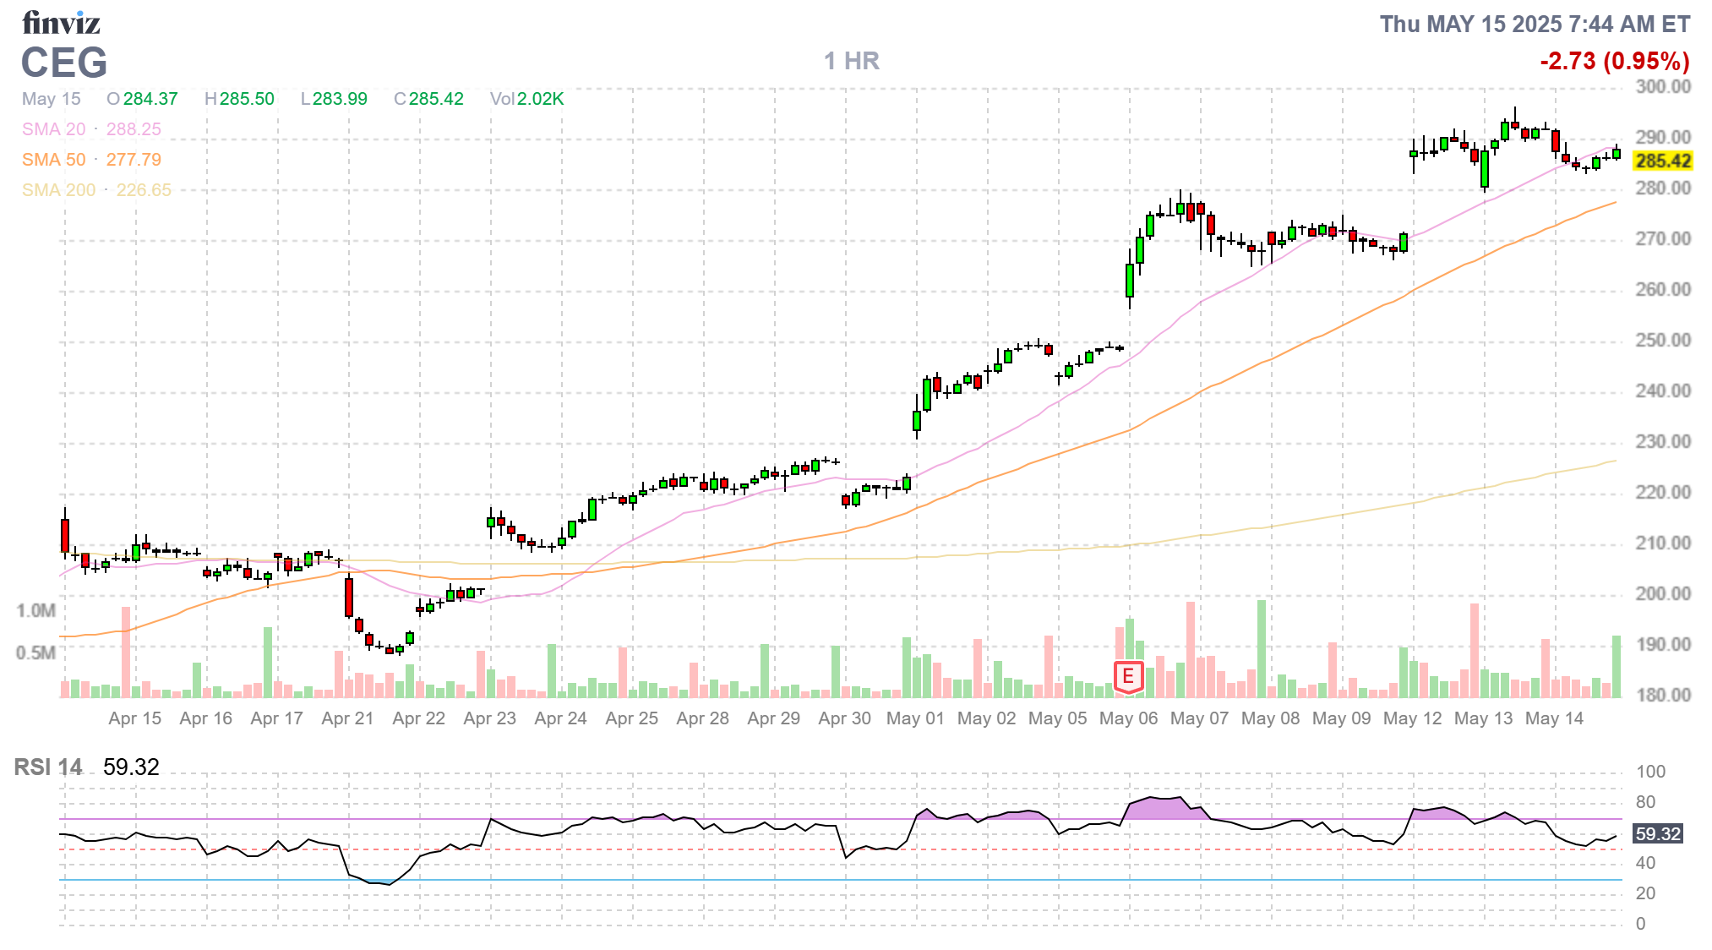Click the 180.00 price axis label
Screen dimensions: 1712x950
click(x=1663, y=695)
